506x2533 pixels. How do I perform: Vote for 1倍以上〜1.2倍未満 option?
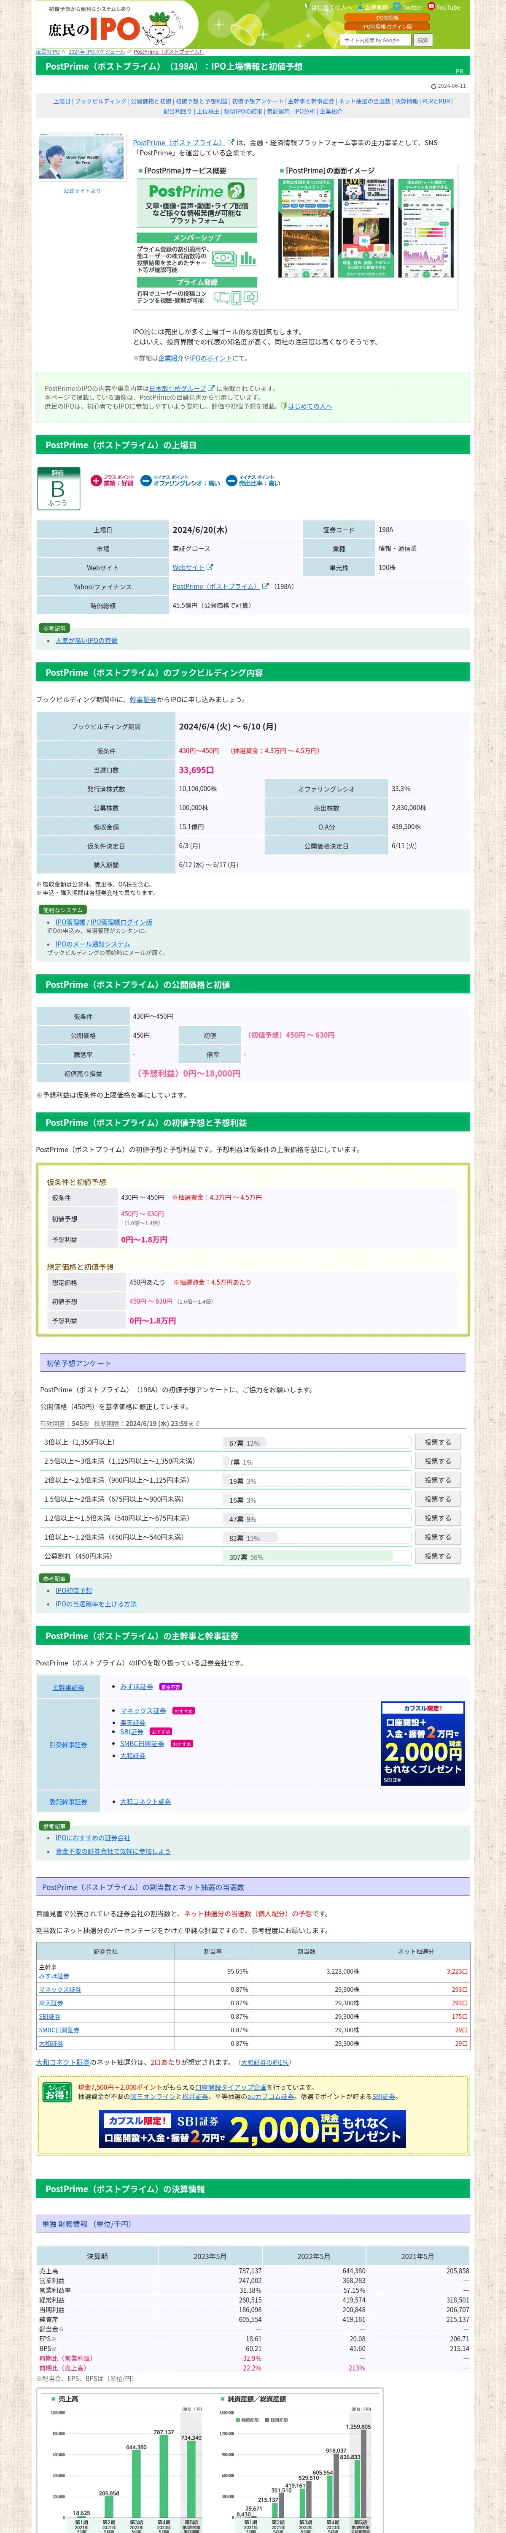click(437, 1537)
